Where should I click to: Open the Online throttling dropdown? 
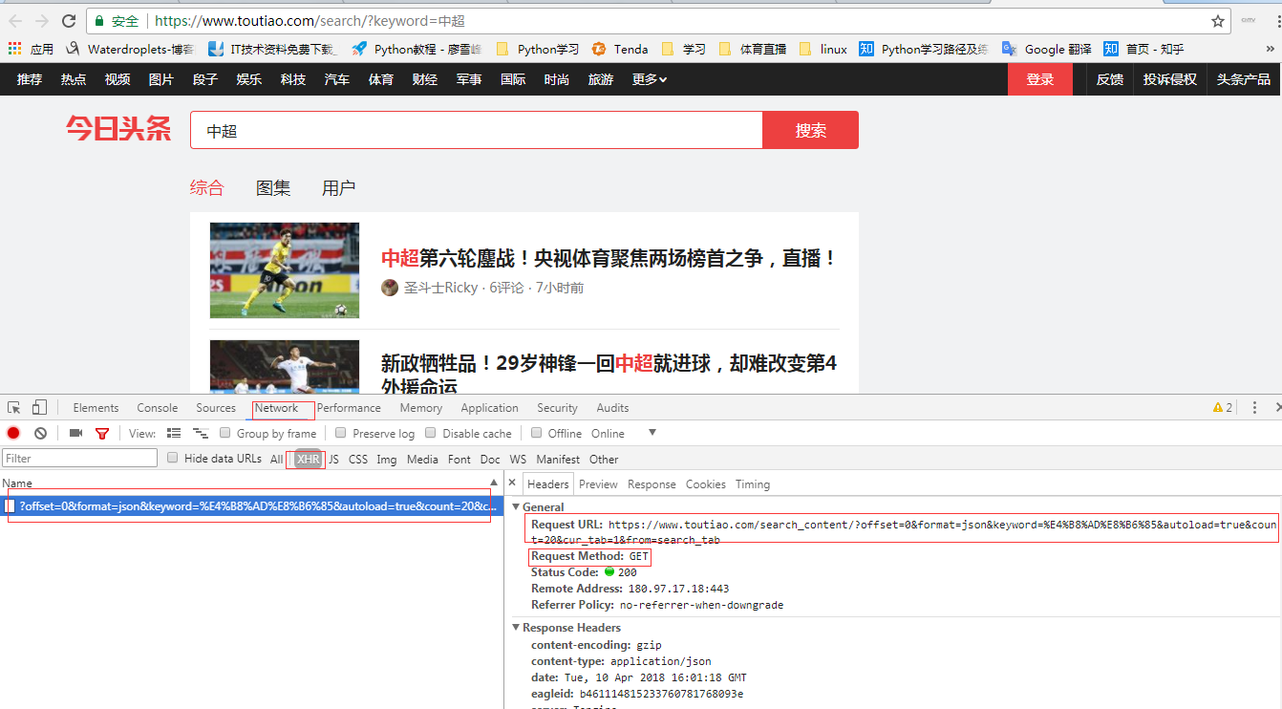[x=624, y=433]
